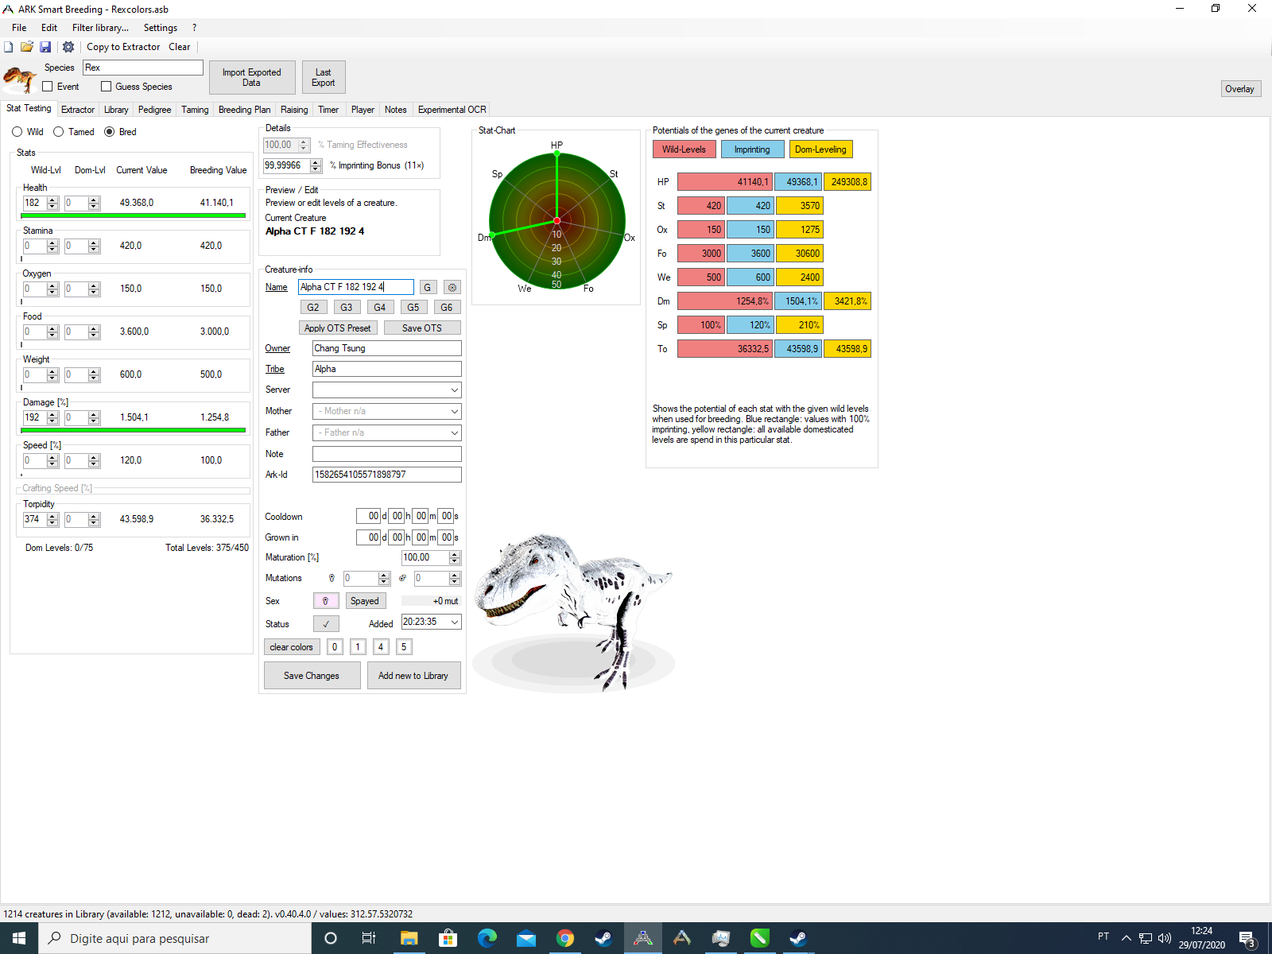Select the Bred radio button
Viewport: 1272px width, 954px height.
pos(109,132)
